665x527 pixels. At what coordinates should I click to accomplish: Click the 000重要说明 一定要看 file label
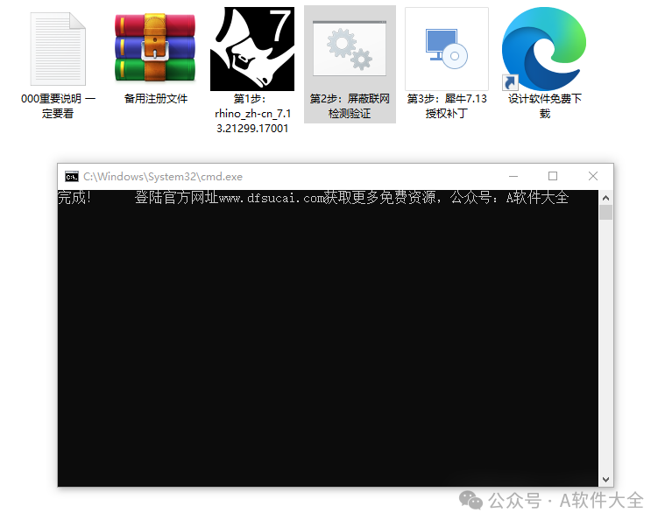click(58, 106)
